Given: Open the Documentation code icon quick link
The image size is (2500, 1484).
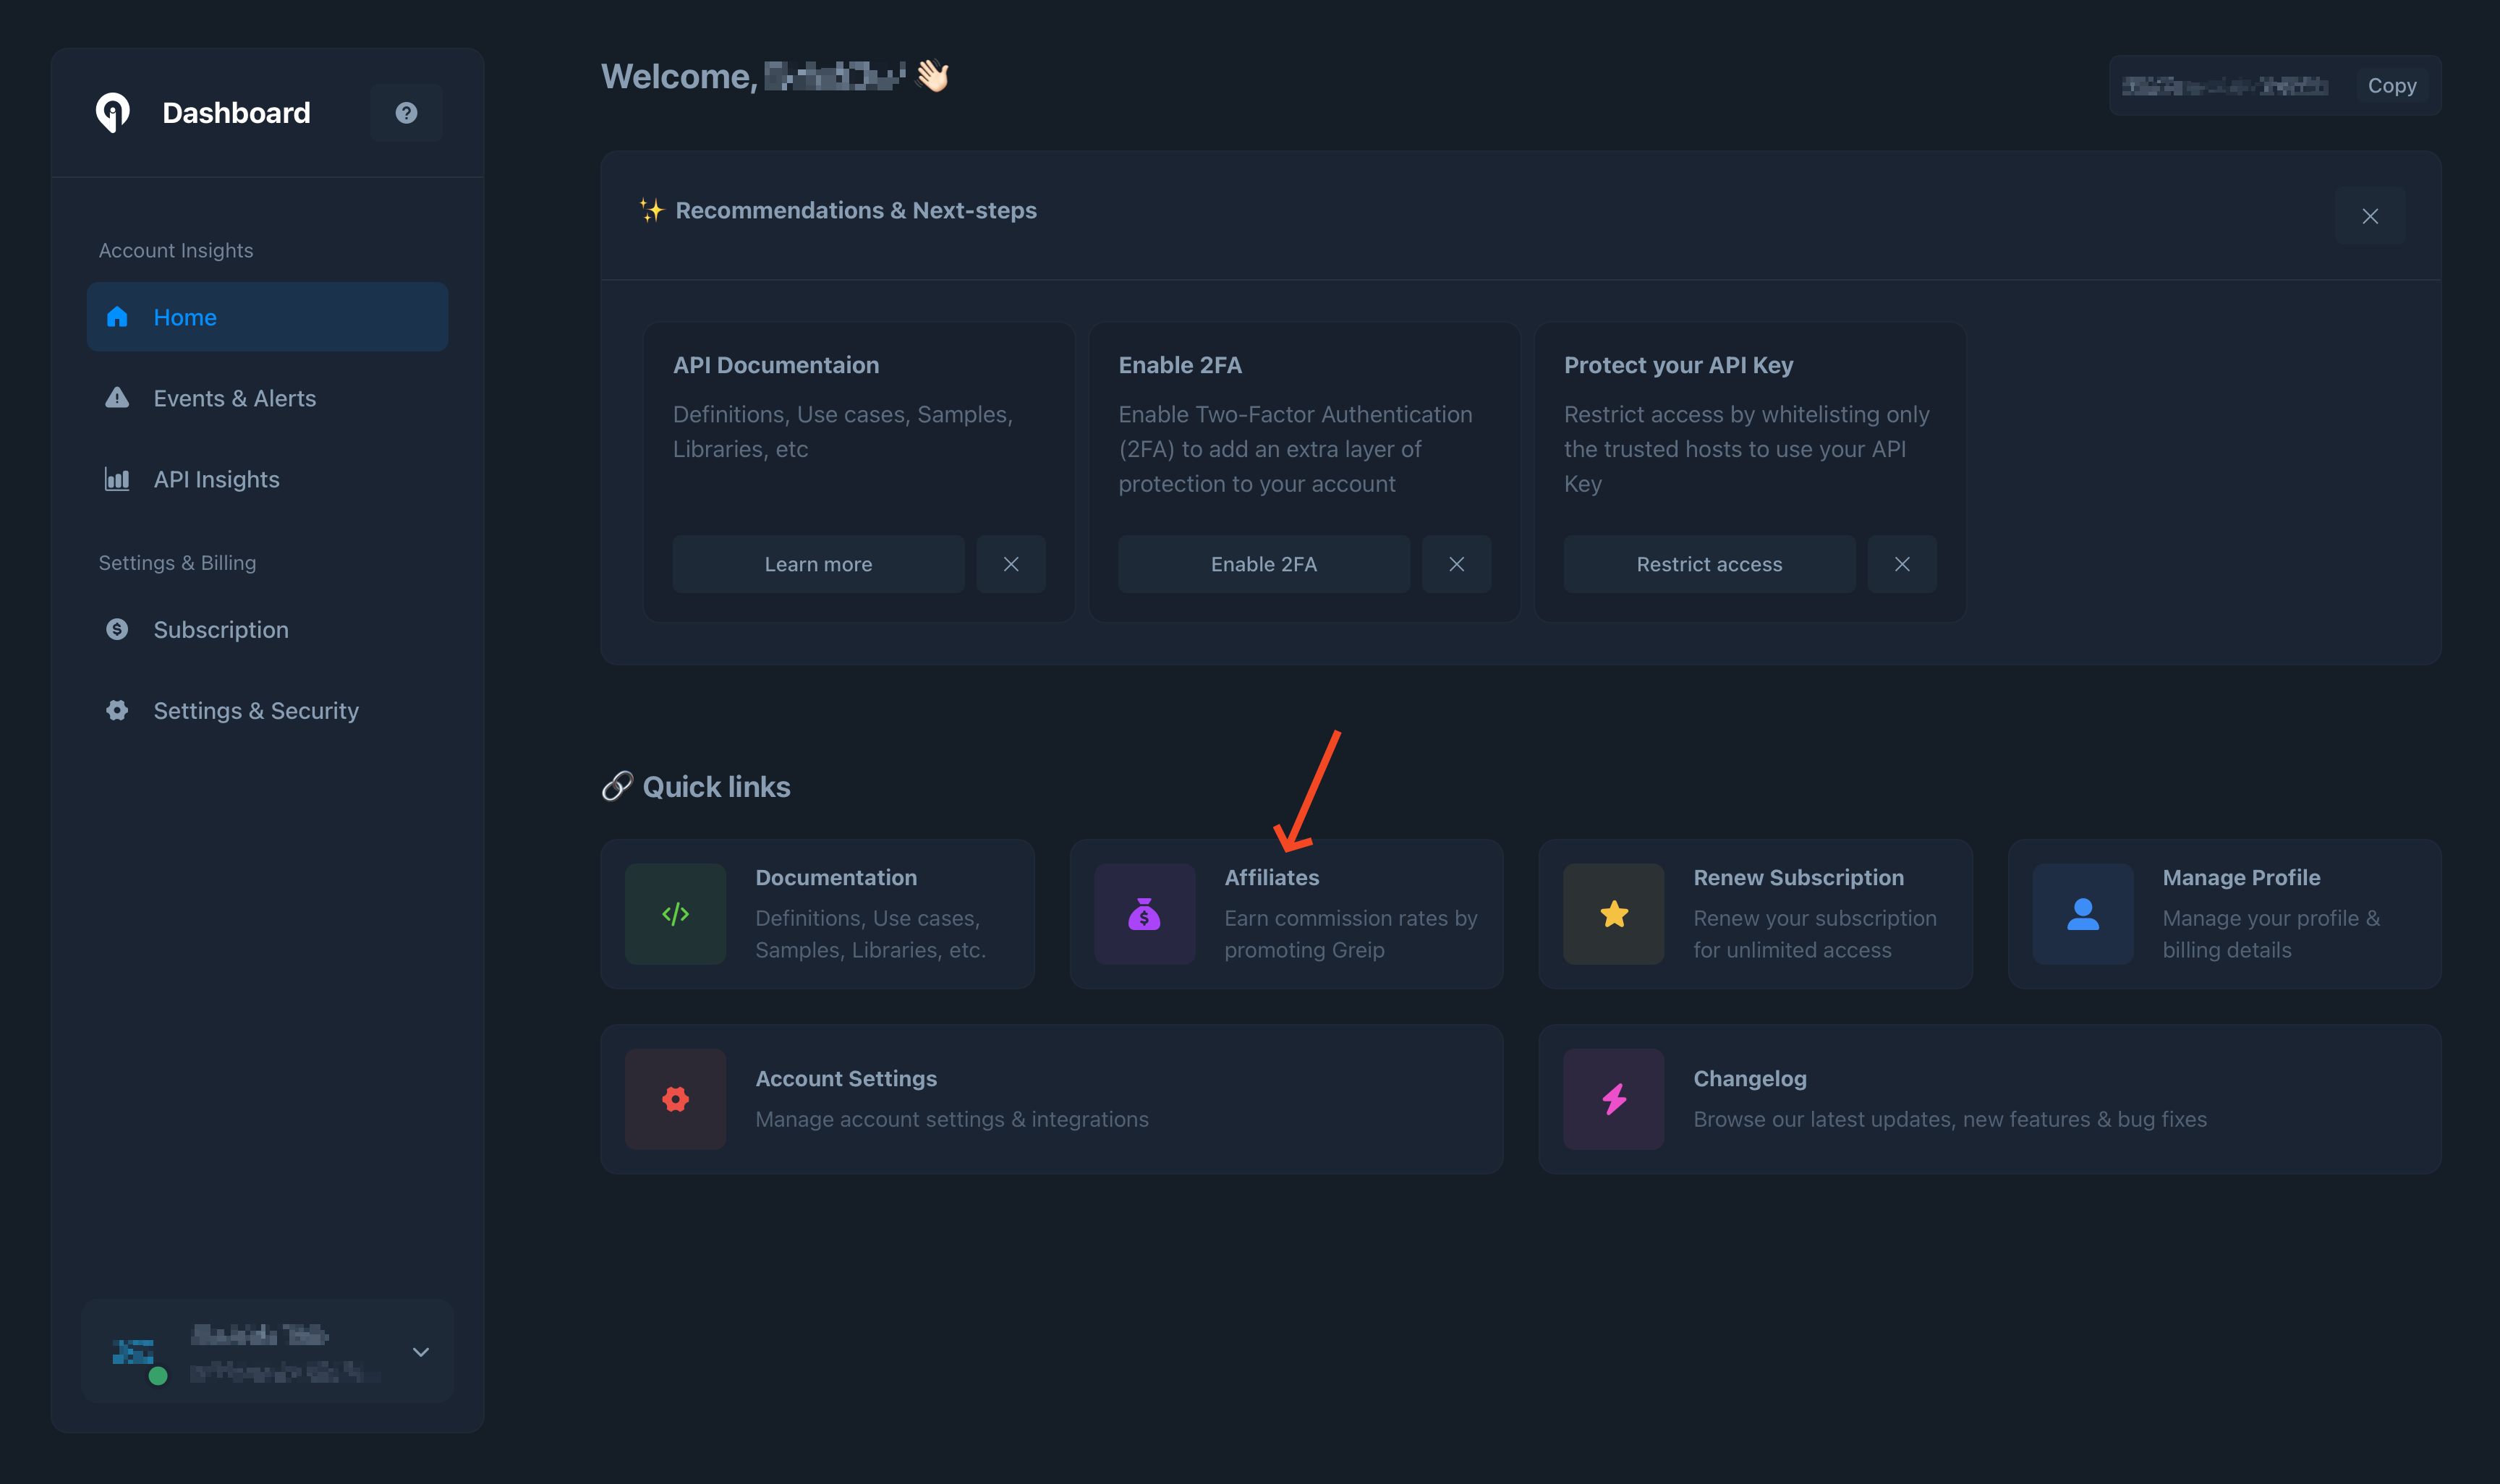Looking at the screenshot, I should pos(675,914).
